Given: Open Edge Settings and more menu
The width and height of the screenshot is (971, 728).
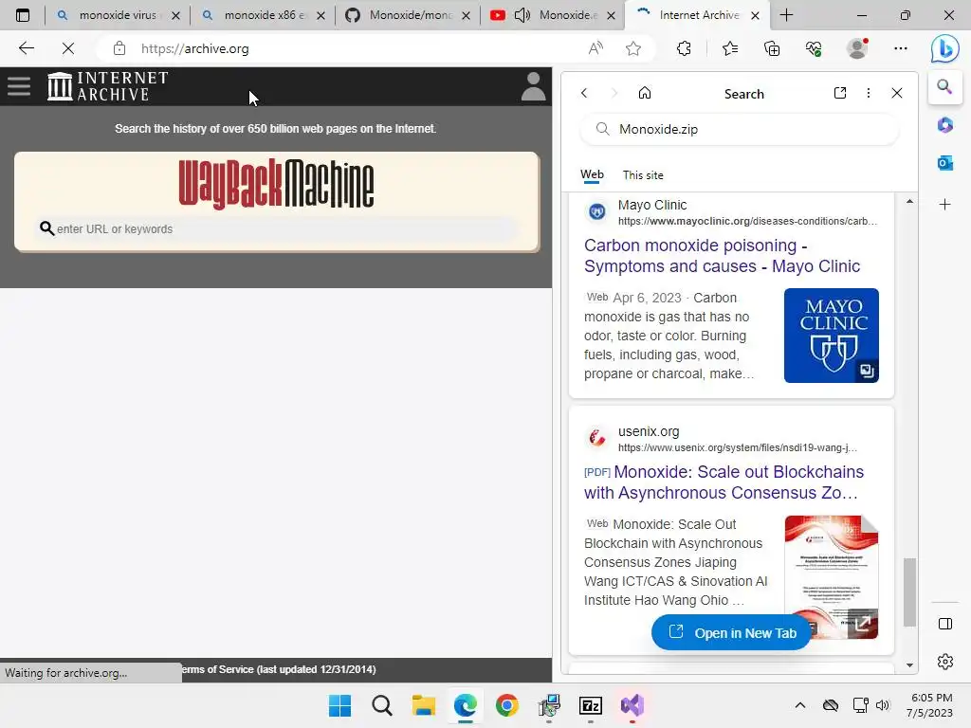Looking at the screenshot, I should click(901, 48).
